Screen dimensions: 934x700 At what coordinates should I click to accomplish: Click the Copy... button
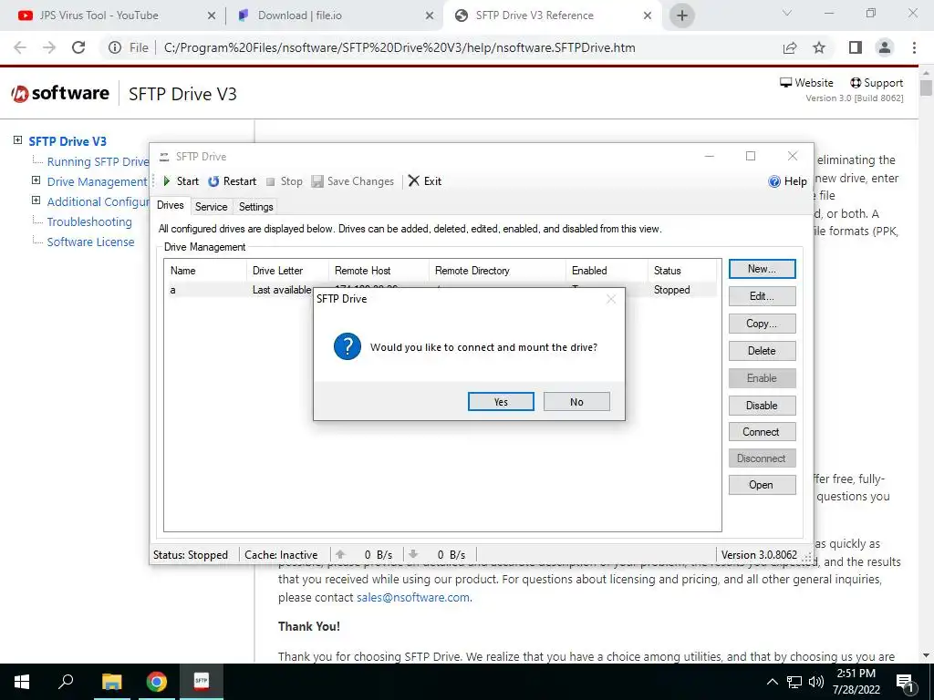[x=762, y=324]
